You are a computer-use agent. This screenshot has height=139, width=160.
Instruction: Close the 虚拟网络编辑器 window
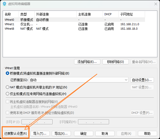(154, 4)
